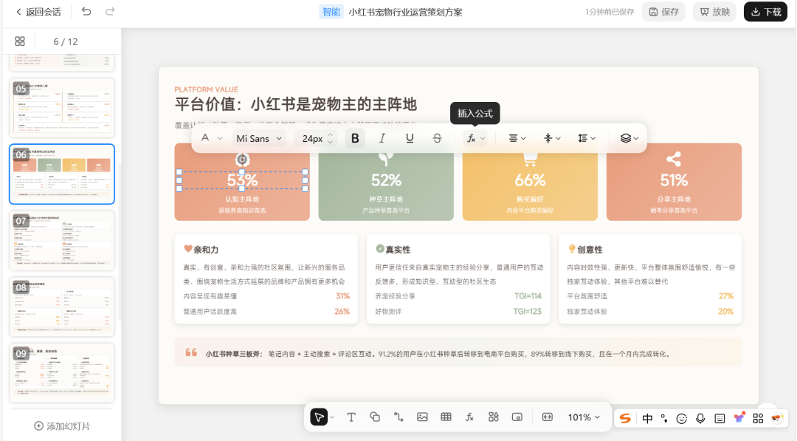Choose the selection pointer tool
The width and height of the screenshot is (797, 441).
click(x=319, y=417)
